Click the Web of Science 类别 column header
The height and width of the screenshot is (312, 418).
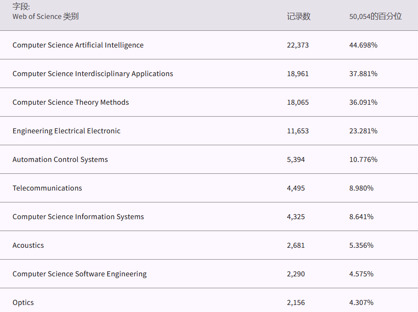point(46,16)
